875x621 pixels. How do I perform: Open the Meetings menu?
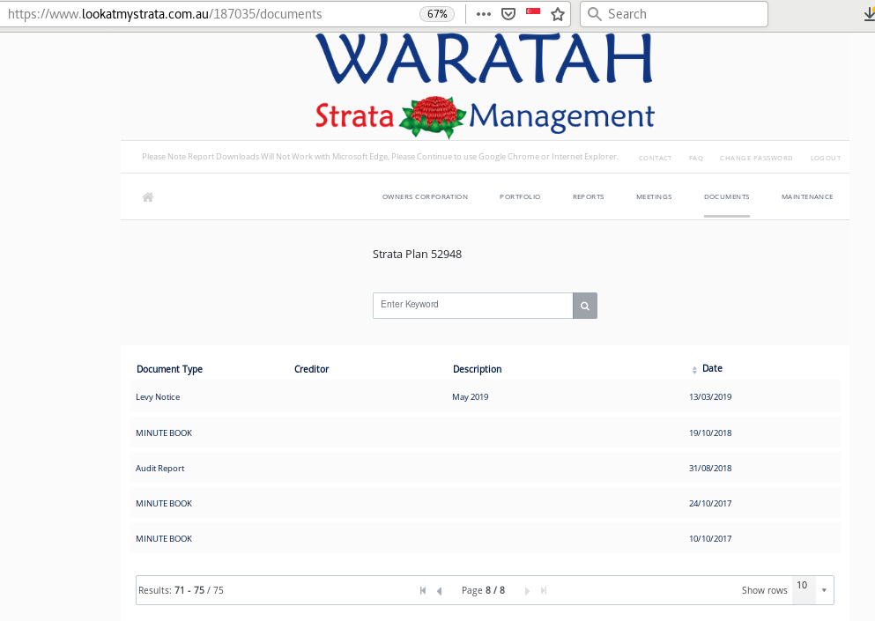654,197
